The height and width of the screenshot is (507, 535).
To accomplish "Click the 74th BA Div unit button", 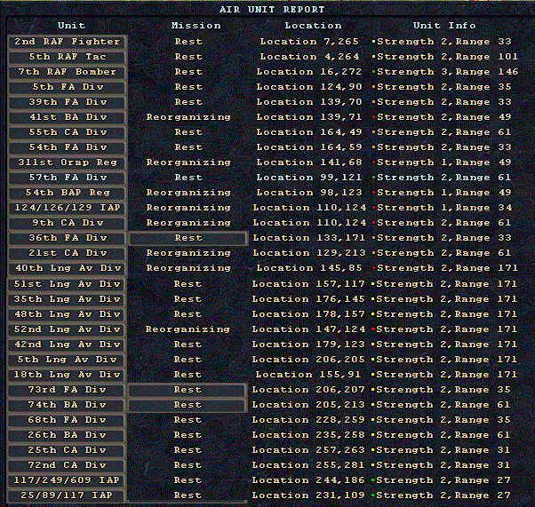I will tap(66, 405).
